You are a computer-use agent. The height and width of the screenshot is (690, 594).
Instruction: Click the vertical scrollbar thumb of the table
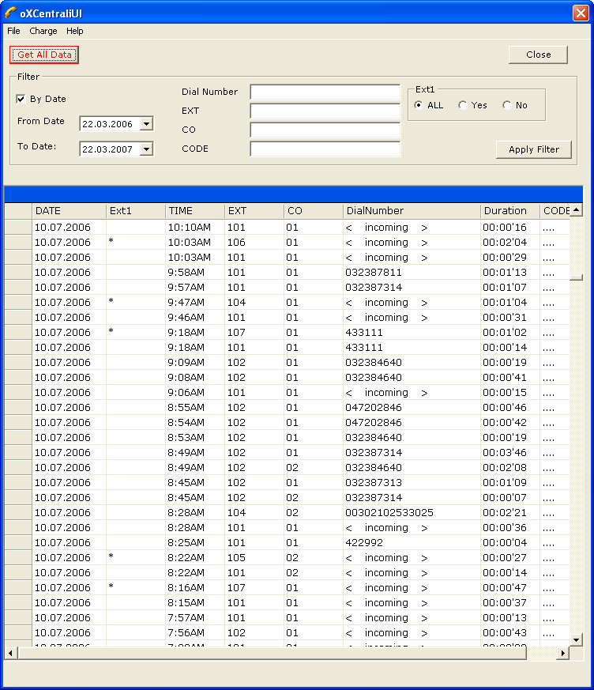coord(576,277)
